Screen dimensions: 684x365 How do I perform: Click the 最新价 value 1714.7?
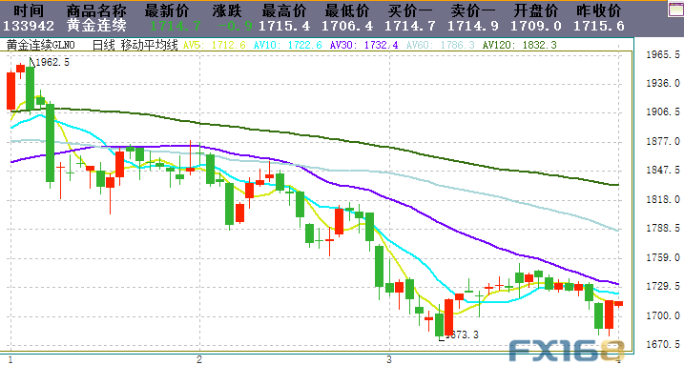[x=176, y=26]
